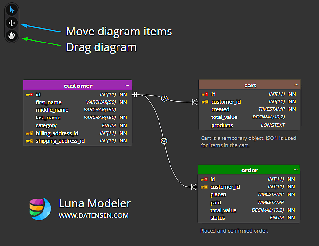Activate the drag diagram hand tool
319x246 pixels.
tap(11, 35)
